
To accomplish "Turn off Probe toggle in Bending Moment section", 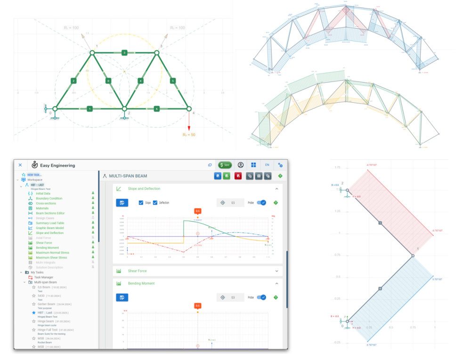I will click(x=261, y=297).
